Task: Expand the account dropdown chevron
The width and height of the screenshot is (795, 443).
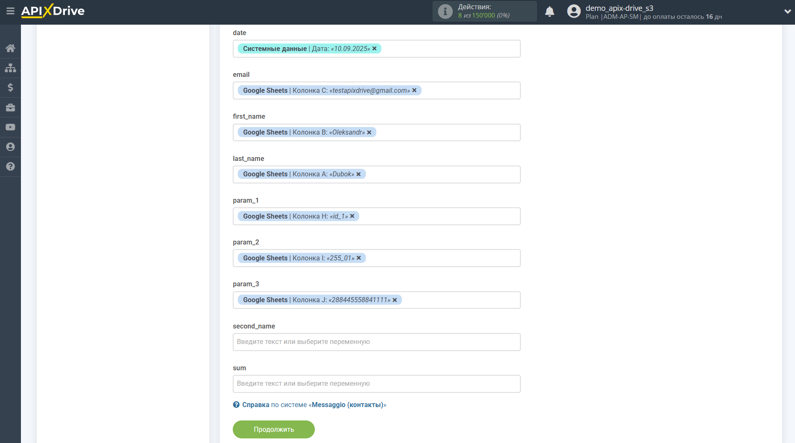Action: [787, 12]
